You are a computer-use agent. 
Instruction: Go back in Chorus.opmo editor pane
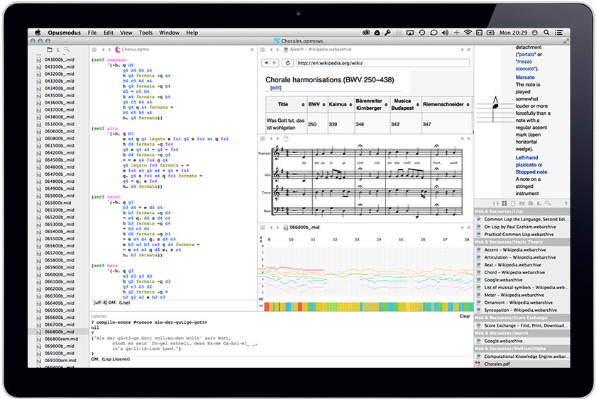click(103, 50)
